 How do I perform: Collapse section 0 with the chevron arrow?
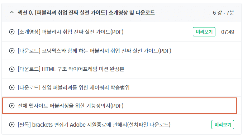click(x=12, y=12)
